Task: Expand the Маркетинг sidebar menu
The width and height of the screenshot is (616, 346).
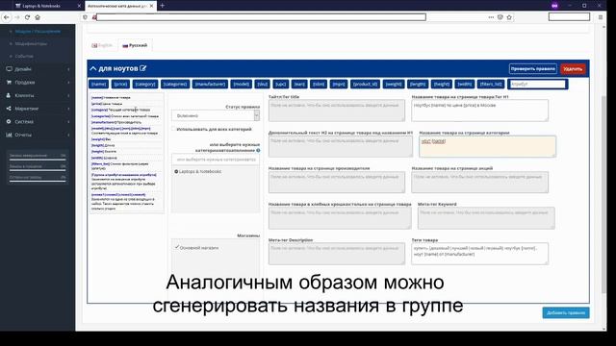Action: (38, 109)
